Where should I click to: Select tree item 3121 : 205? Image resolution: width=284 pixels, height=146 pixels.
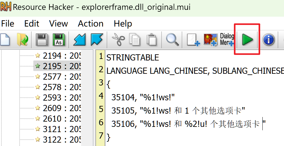[62, 129]
